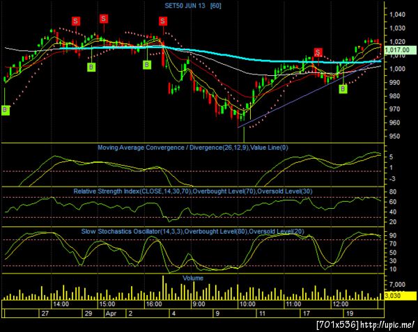This screenshot has width=418, height=332.
Task: Click the S sell marker near the 1,010 level
Action: pyautogui.click(x=318, y=52)
